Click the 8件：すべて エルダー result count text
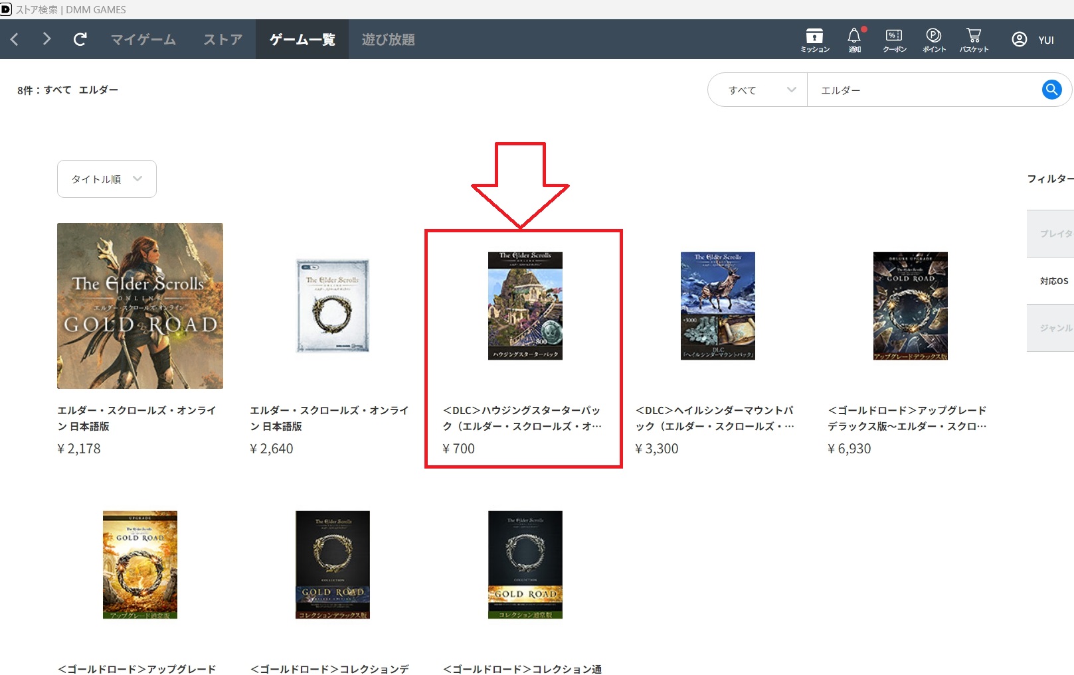This screenshot has height=675, width=1074. tap(68, 90)
